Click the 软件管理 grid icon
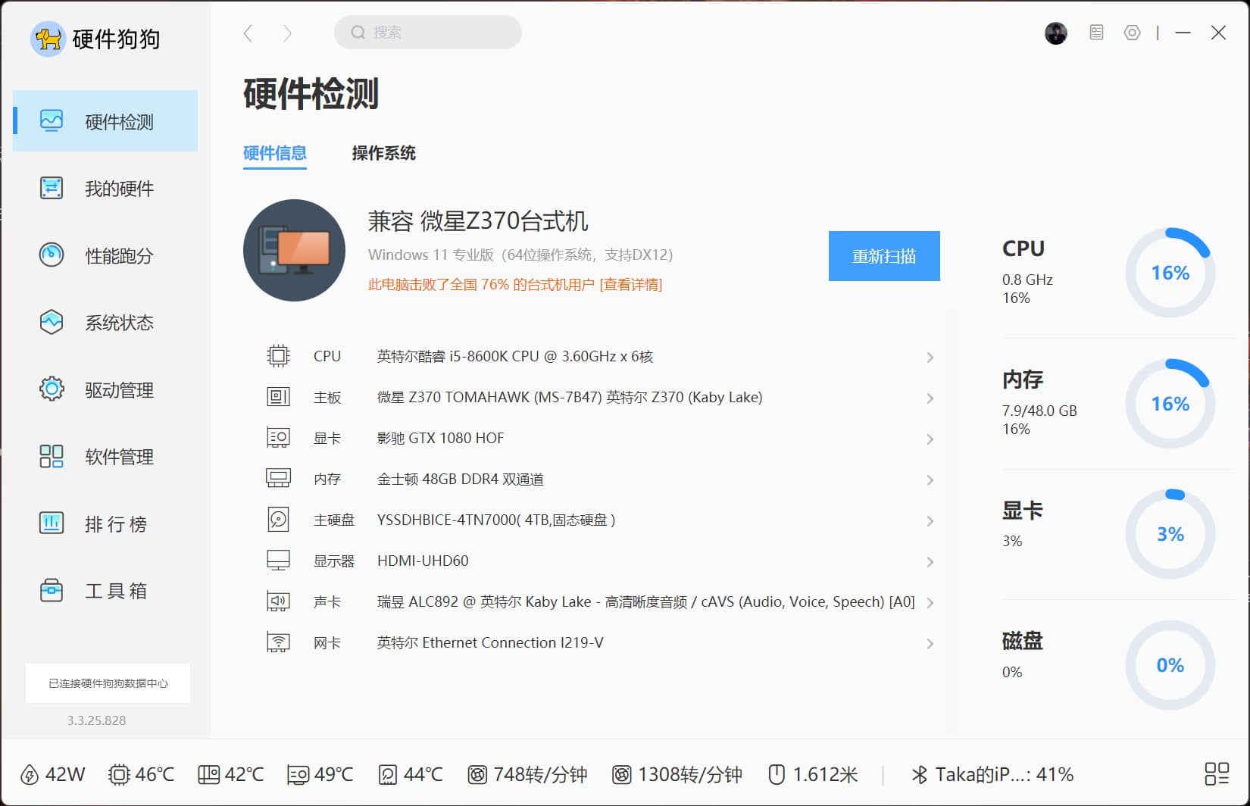The width and height of the screenshot is (1250, 806). click(52, 456)
